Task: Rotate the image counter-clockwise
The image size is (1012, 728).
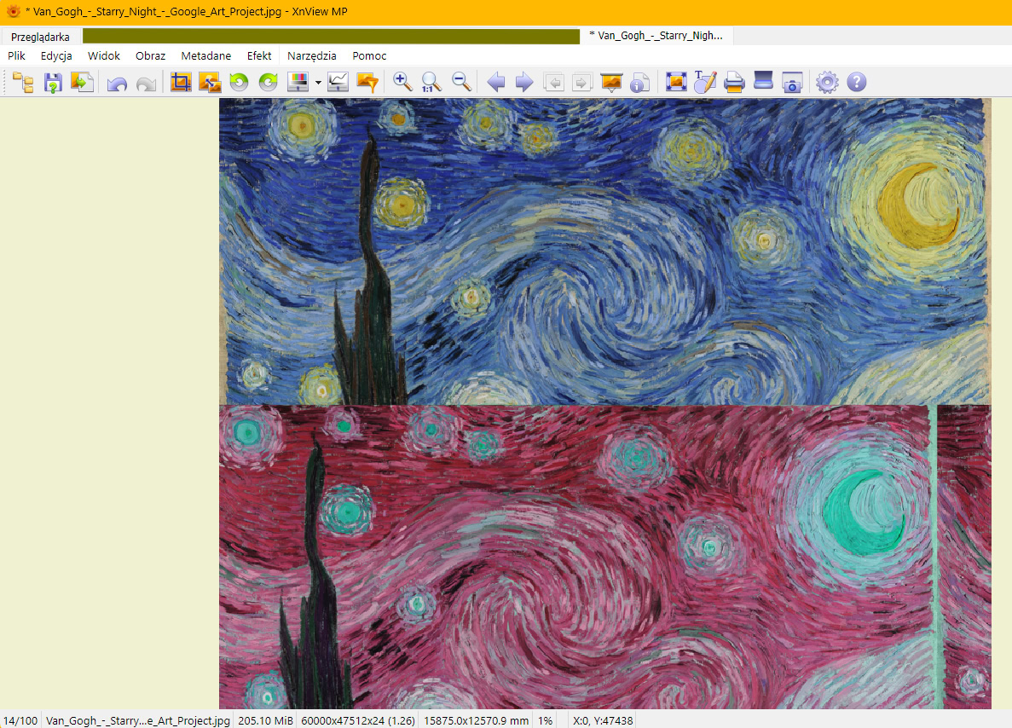Action: 239,82
